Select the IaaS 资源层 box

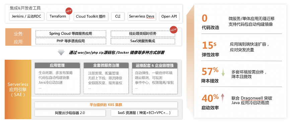[x=144, y=113]
